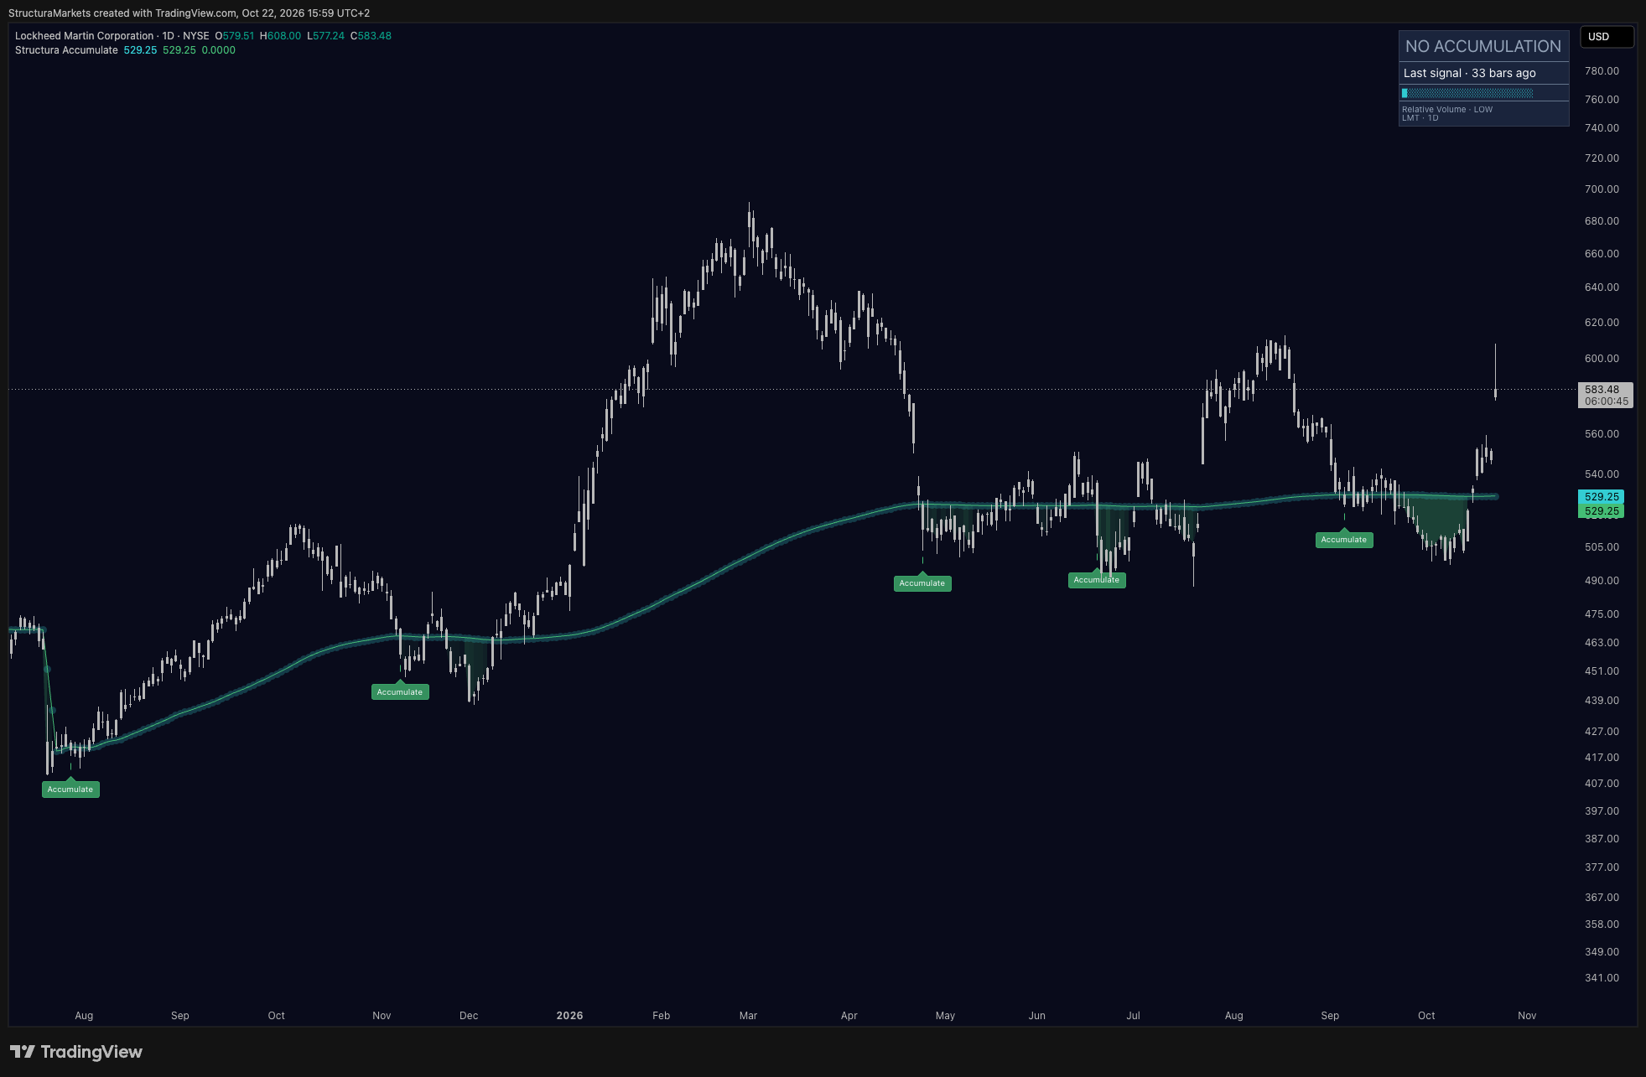
Task: Click the Accumulate label below the August 2025 low
Action: click(70, 789)
